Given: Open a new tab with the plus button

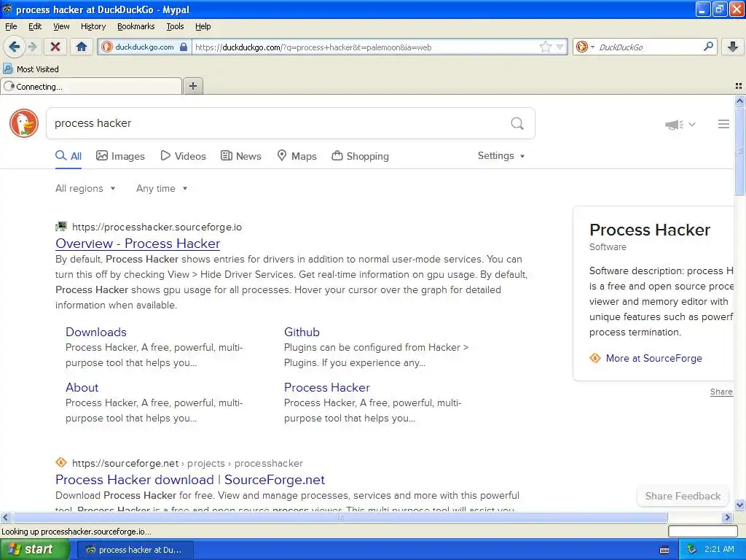Looking at the screenshot, I should coord(192,86).
